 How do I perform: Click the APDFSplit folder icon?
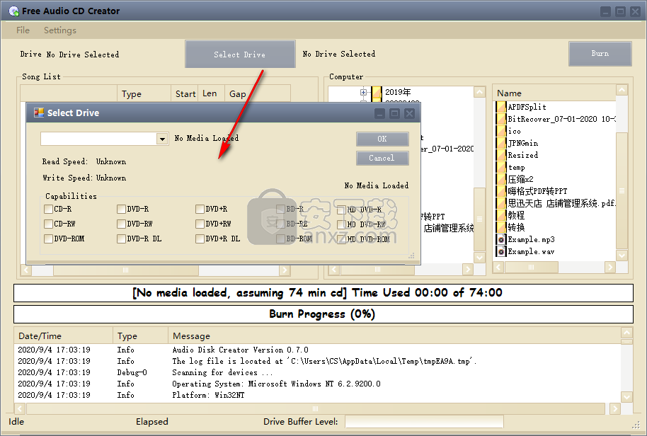(501, 107)
